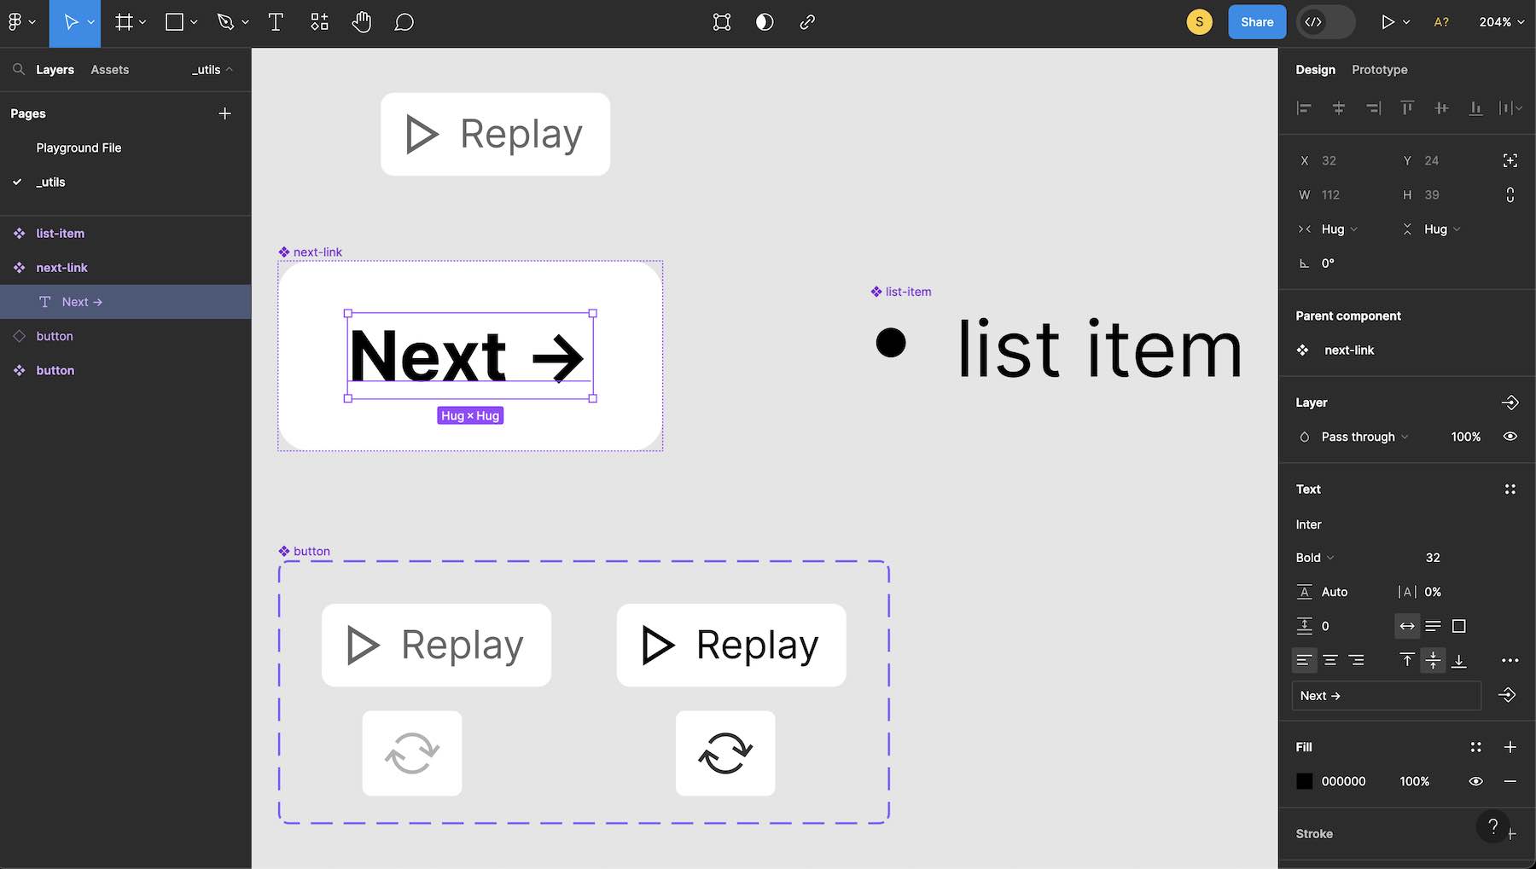
Task: Open the Comment tool
Action: 403,22
